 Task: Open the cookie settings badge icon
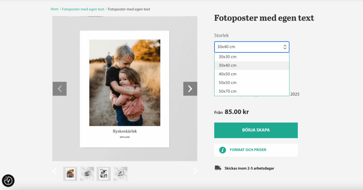tap(8, 181)
